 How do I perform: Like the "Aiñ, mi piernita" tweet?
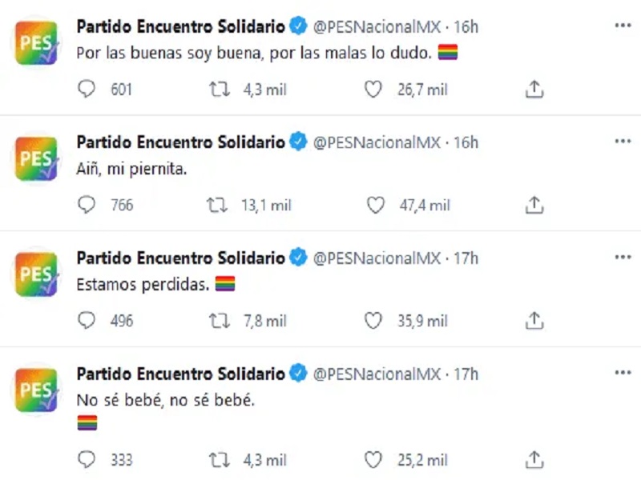[375, 206]
